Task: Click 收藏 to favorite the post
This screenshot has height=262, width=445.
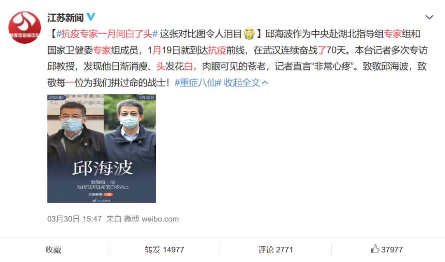Action: (53, 250)
